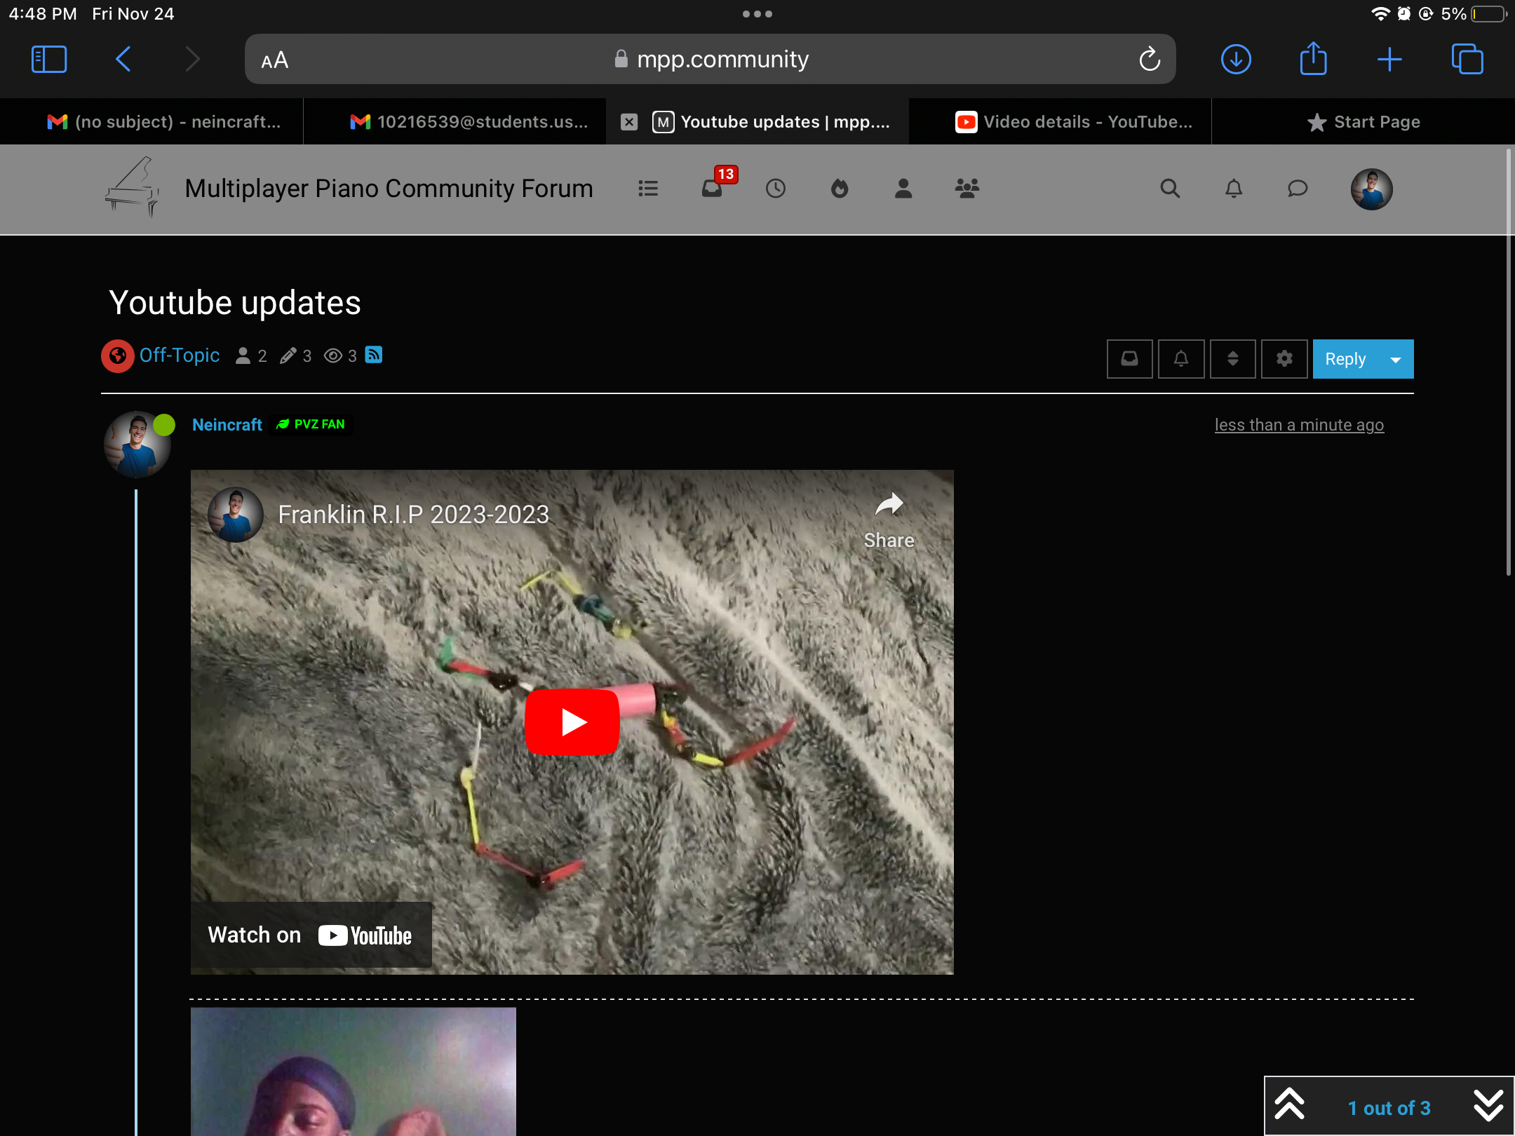The height and width of the screenshot is (1136, 1515).
Task: Open the categories list icon
Action: [x=648, y=189]
